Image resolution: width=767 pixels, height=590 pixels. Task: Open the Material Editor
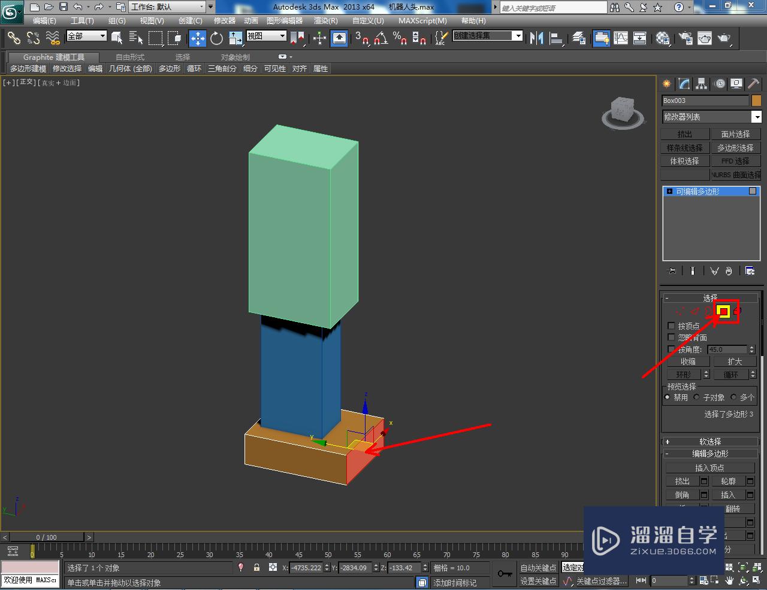click(663, 38)
